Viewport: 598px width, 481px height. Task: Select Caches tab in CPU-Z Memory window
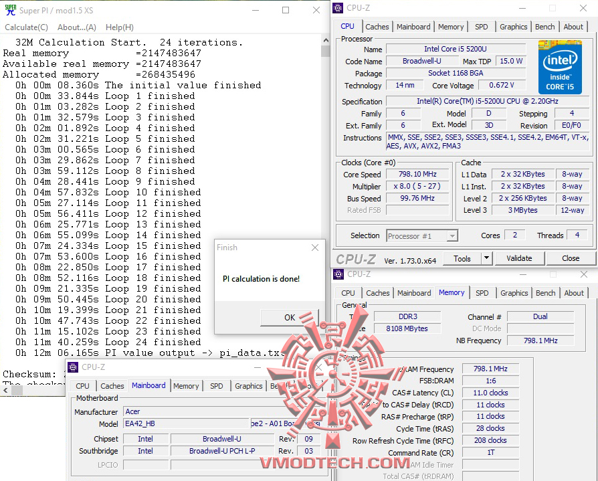pos(377,293)
